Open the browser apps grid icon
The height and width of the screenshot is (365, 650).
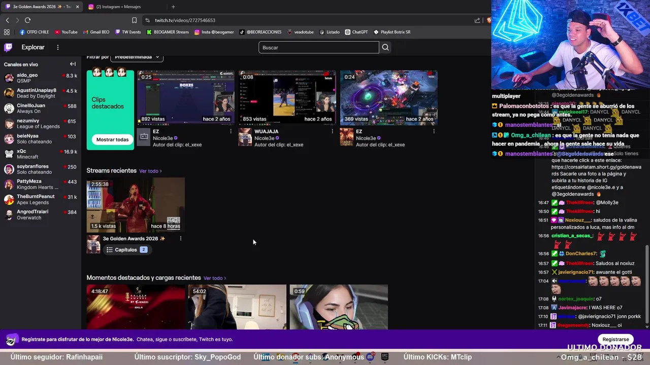pos(7,32)
